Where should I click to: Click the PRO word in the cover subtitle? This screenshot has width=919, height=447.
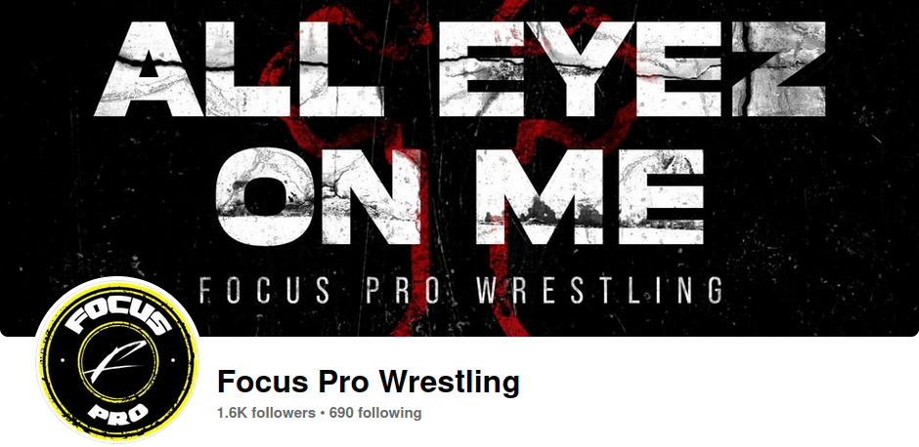click(402, 291)
